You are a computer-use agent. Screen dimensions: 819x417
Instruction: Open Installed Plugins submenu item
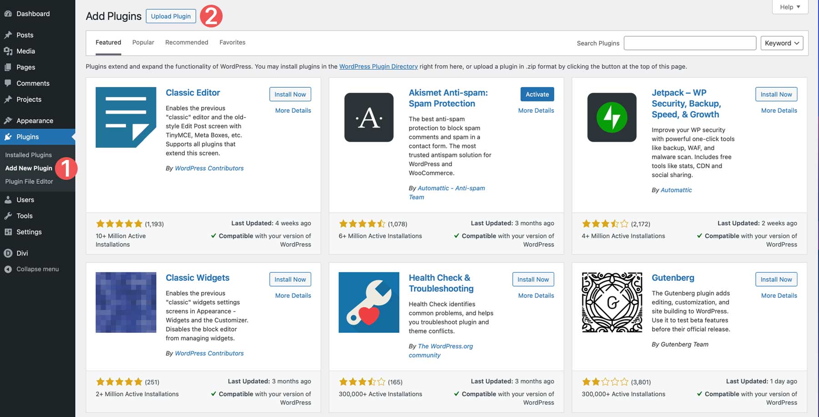coord(28,155)
